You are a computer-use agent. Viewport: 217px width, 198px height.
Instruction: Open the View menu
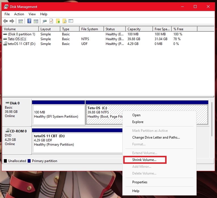[x=32, y=14]
